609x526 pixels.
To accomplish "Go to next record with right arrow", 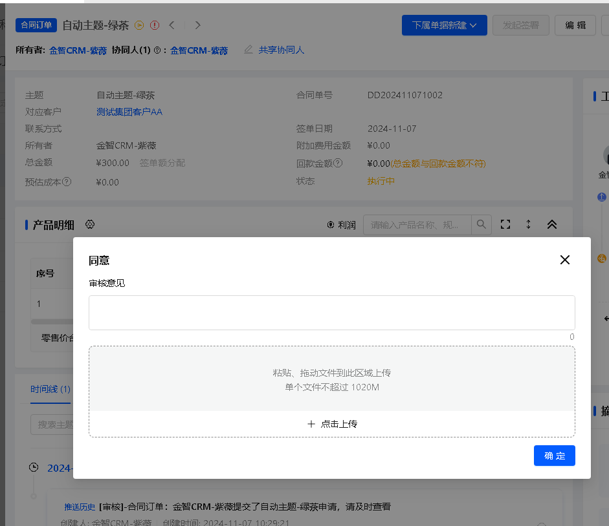I will click(197, 25).
